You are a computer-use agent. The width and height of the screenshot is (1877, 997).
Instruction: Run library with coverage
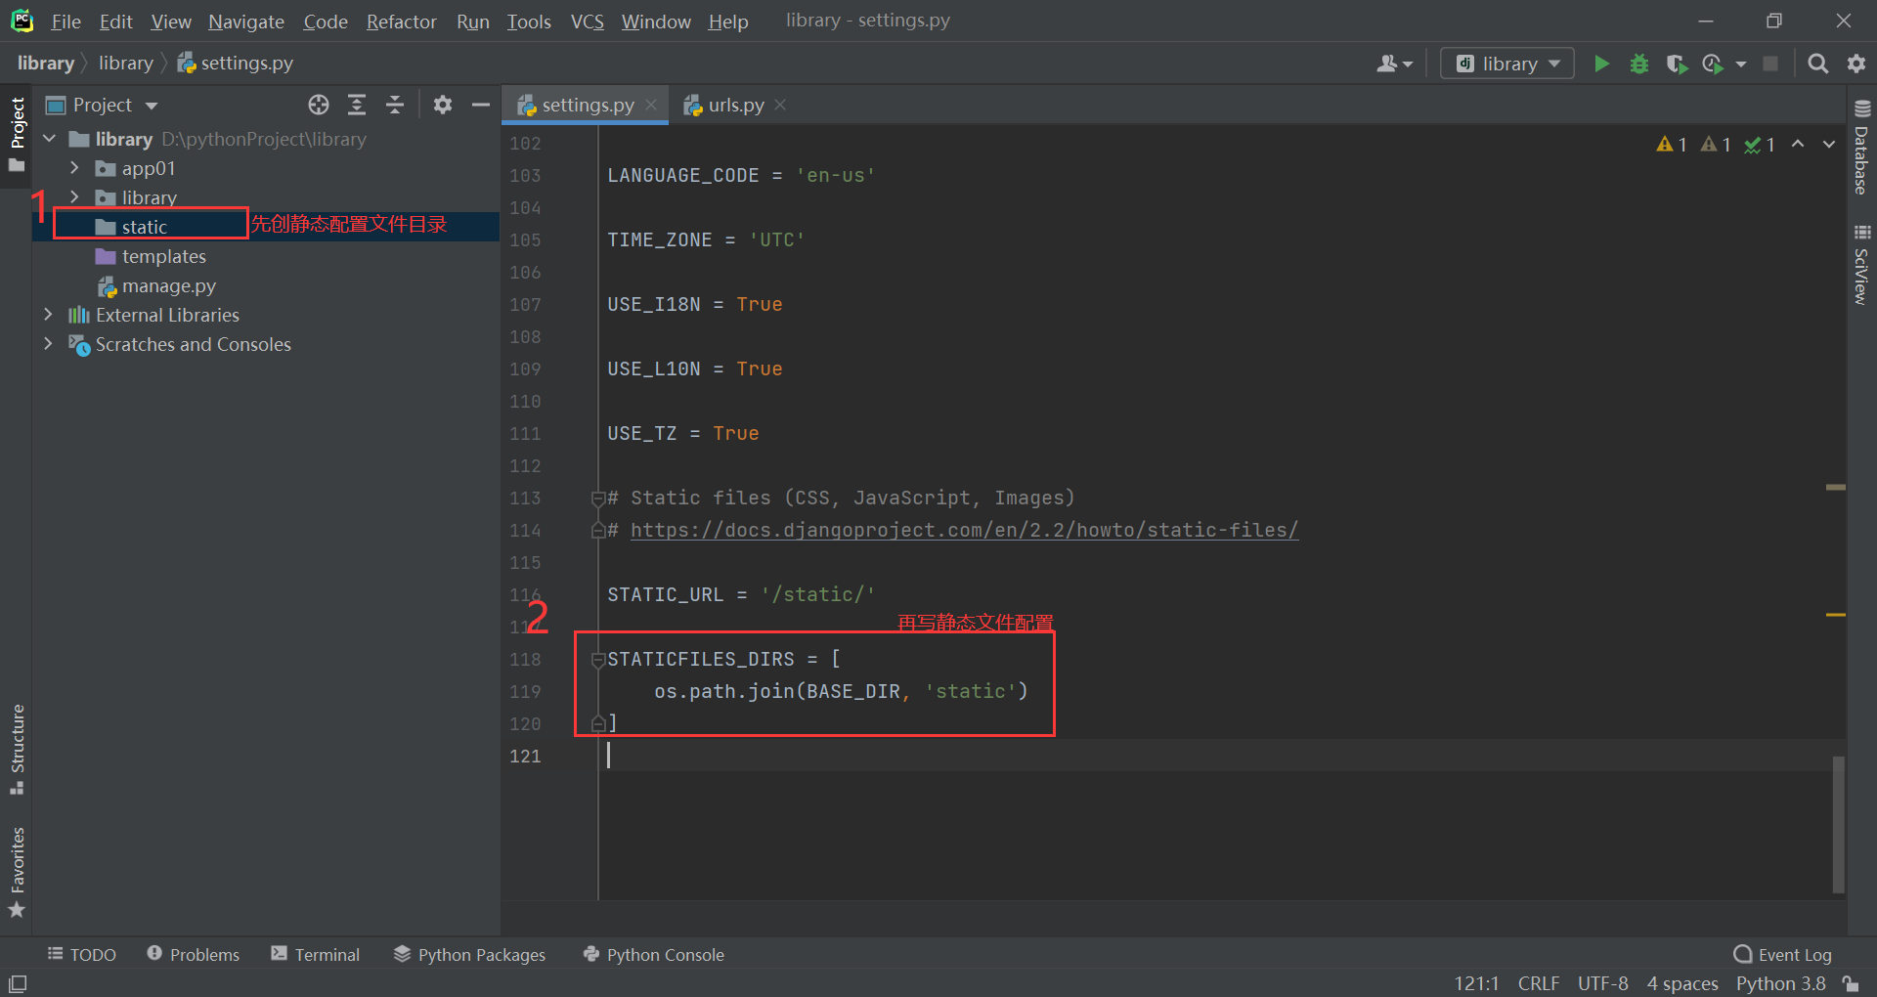(1677, 64)
